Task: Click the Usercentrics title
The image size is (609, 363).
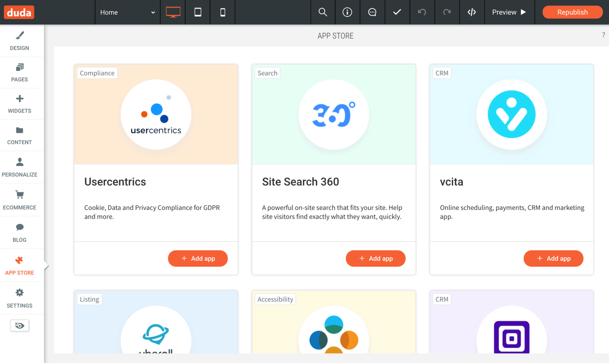Action: tap(115, 182)
